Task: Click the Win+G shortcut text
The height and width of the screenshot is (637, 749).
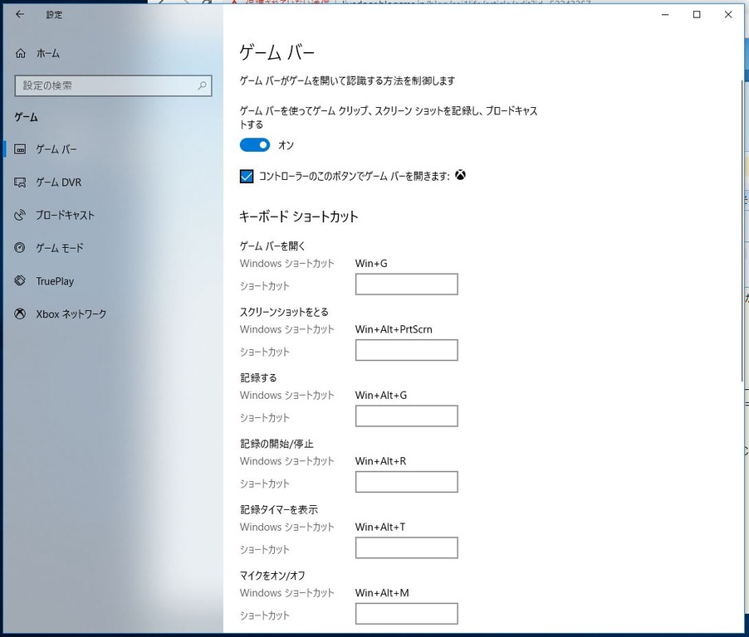Action: click(x=371, y=264)
